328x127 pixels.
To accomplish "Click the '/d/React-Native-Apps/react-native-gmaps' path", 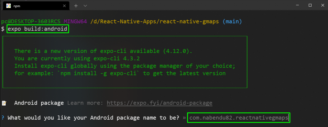I will 155,21.
